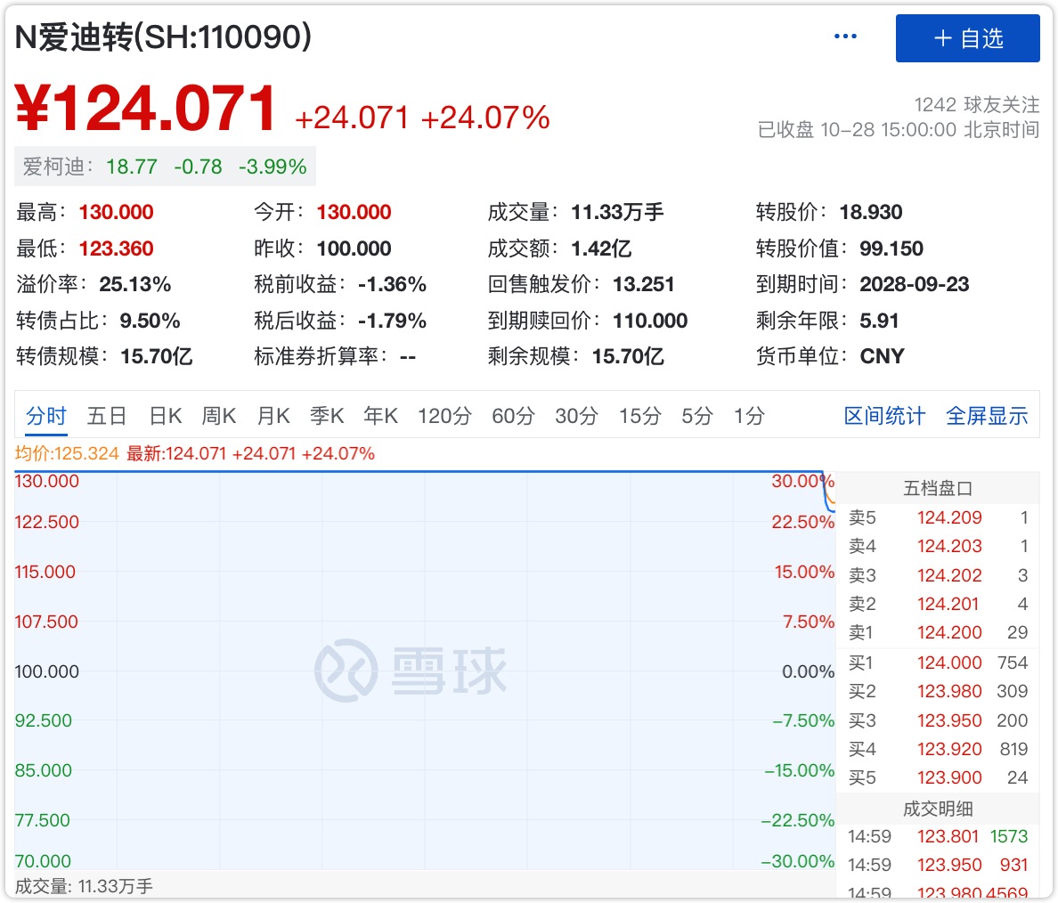
Task: Select the 分时 chart tab
Action: (x=46, y=416)
